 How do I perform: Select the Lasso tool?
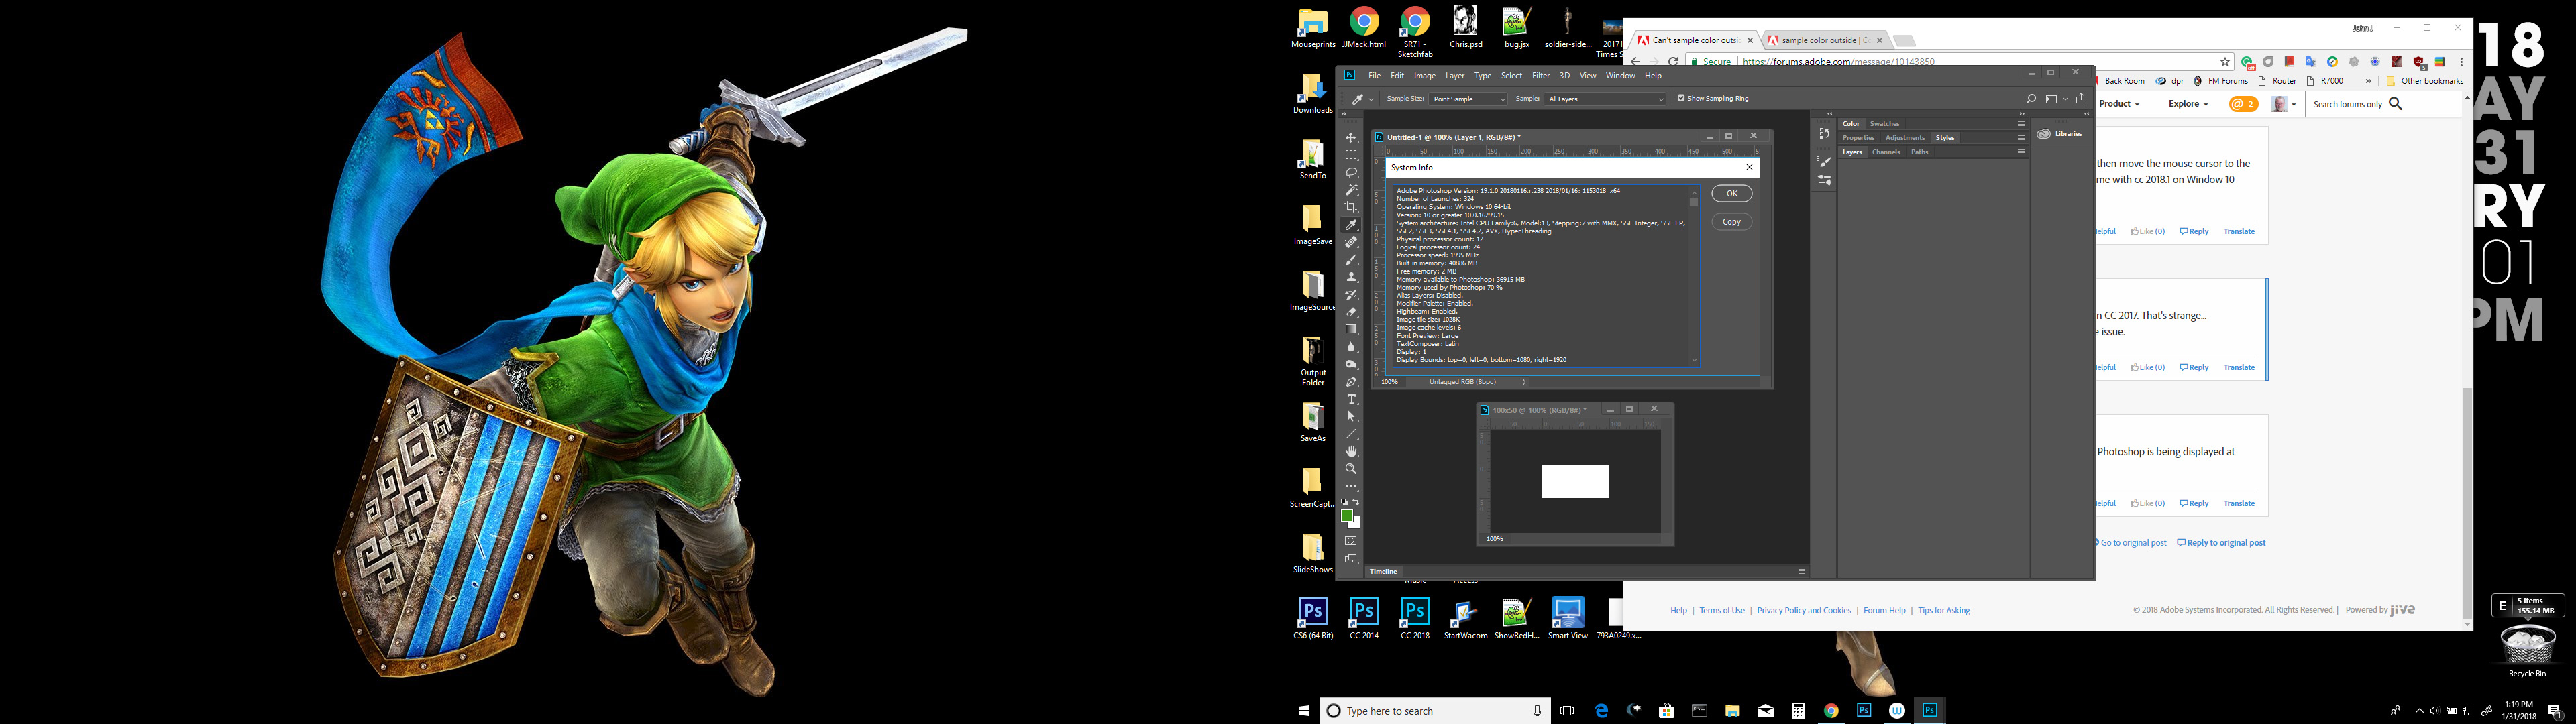[1351, 173]
